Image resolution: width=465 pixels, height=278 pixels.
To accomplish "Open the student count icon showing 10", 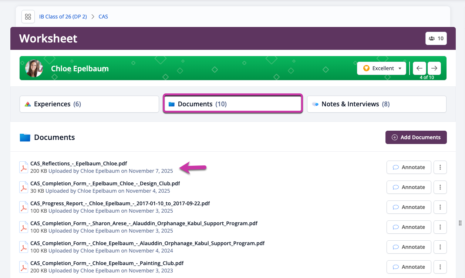I will pyautogui.click(x=436, y=38).
